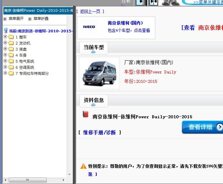
Task: Click the 厂家:南京依维柯(国内) text
Action: point(149,62)
